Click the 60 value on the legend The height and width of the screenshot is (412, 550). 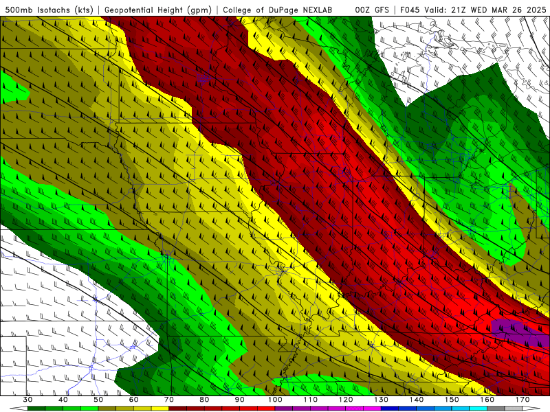point(133,400)
